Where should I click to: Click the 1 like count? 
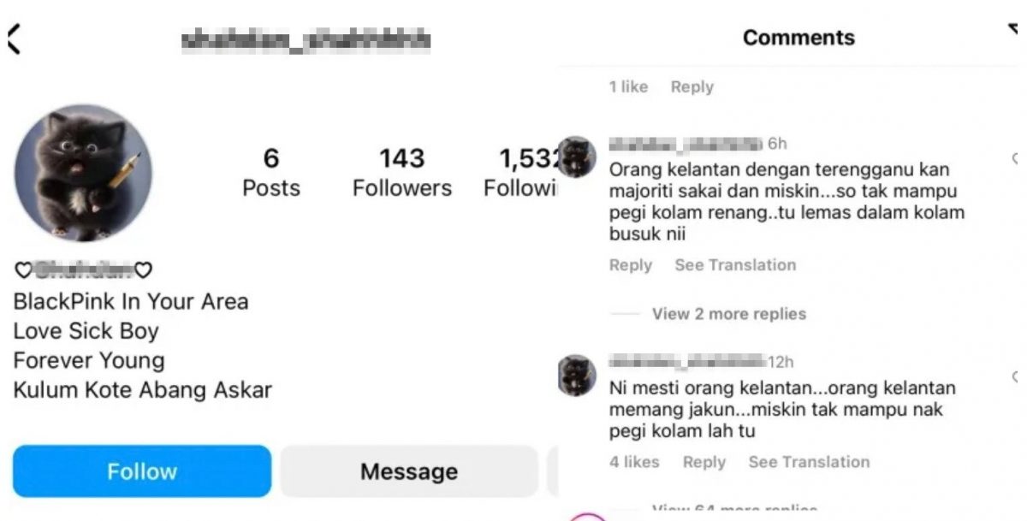[x=628, y=86]
